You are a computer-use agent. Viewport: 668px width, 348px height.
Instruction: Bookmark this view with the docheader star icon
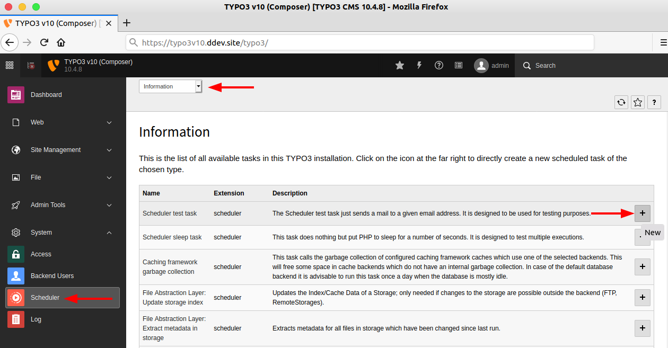coord(637,102)
